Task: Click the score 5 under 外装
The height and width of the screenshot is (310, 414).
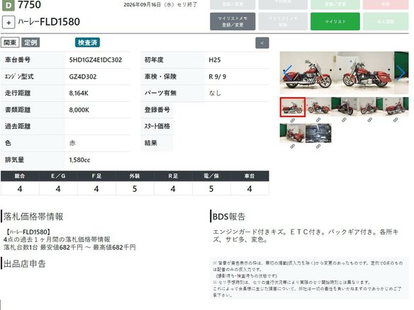Action: click(x=135, y=189)
